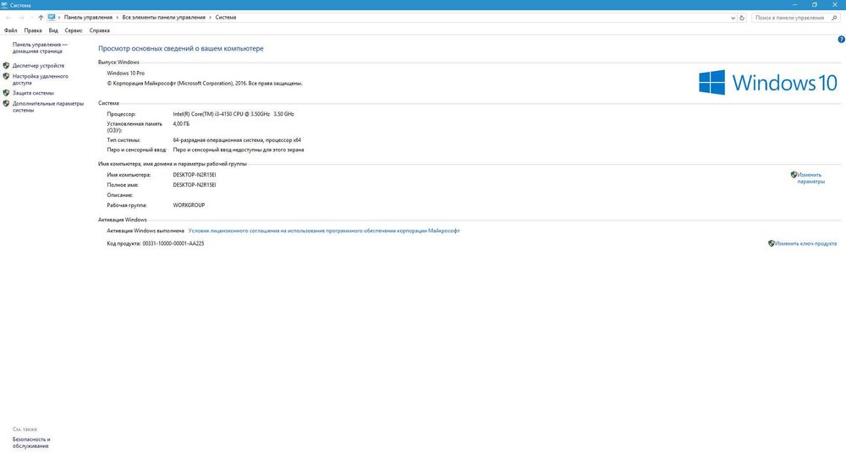
Task: Click Изменить параметры link
Action: tap(811, 178)
